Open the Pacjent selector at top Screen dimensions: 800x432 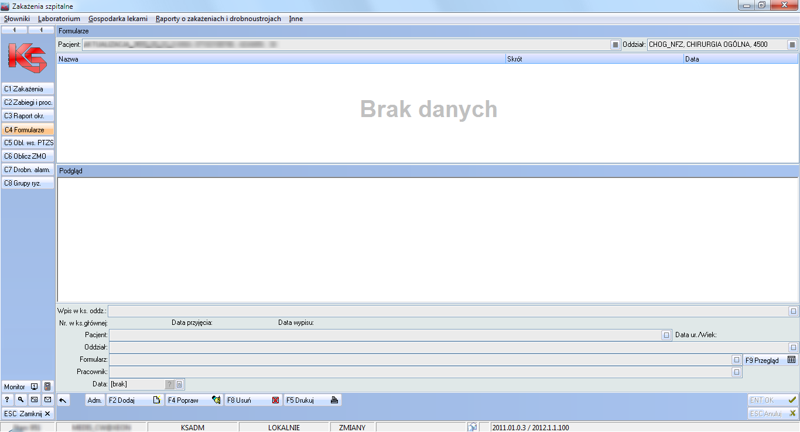(x=615, y=44)
